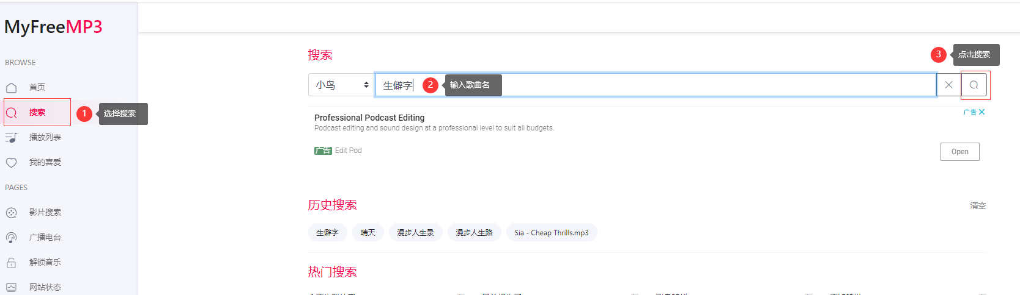This screenshot has width=1020, height=295.
Task: Click the unlock music padlock icon
Action: 11,263
